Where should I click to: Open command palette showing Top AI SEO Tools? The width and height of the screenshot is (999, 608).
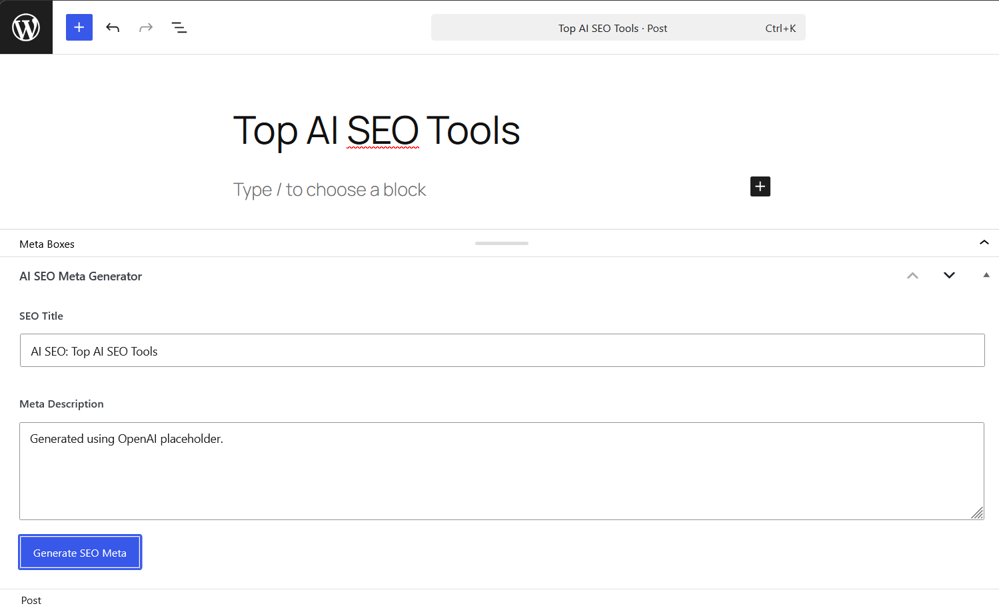(618, 27)
